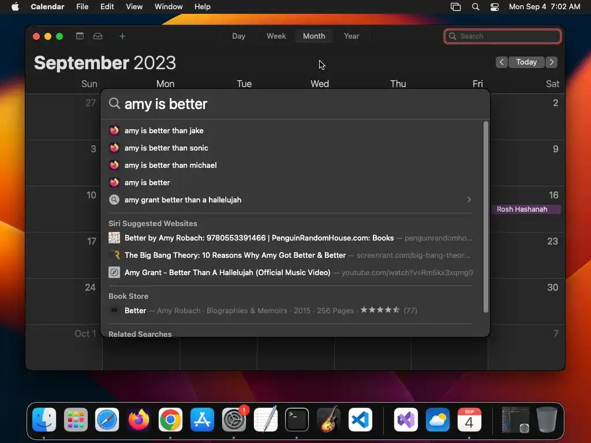Select Saturday September 9 cell
This screenshot has width=591, height=443.
(527, 163)
